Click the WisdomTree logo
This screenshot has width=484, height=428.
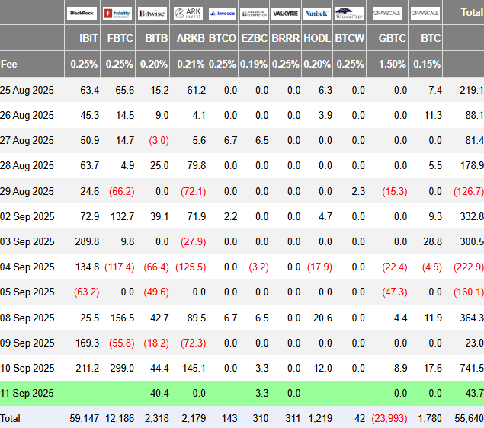point(349,13)
